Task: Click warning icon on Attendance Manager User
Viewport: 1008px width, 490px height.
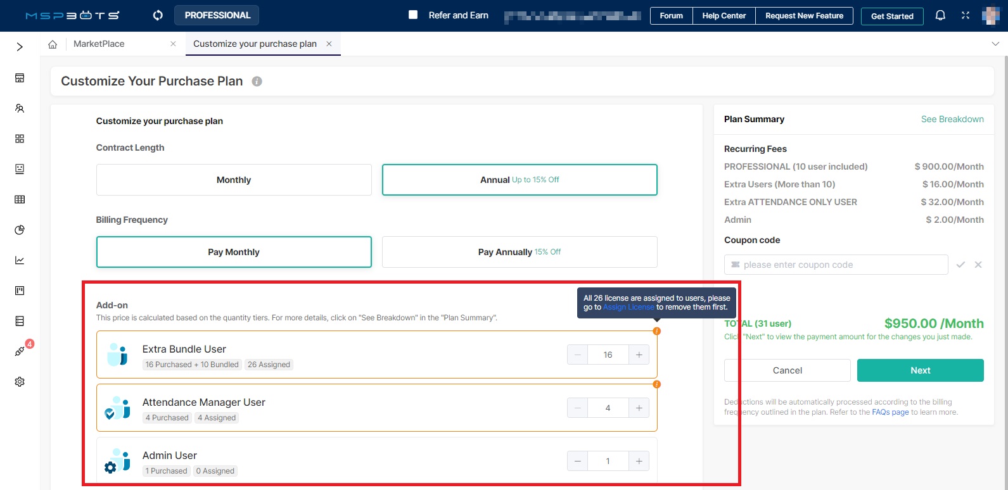Action: point(657,384)
